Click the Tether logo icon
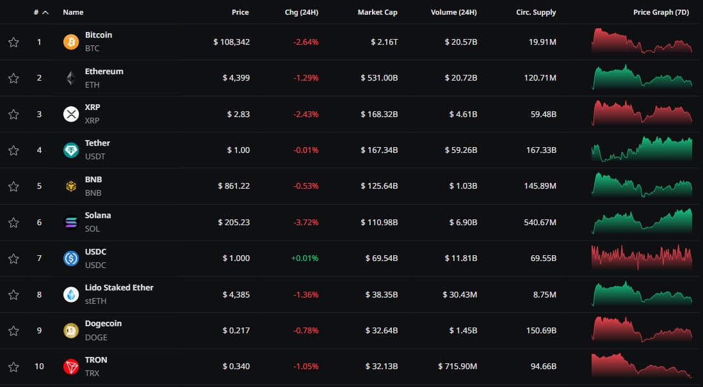The image size is (703, 387). tap(70, 150)
